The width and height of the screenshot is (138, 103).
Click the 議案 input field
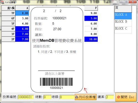click(110, 97)
